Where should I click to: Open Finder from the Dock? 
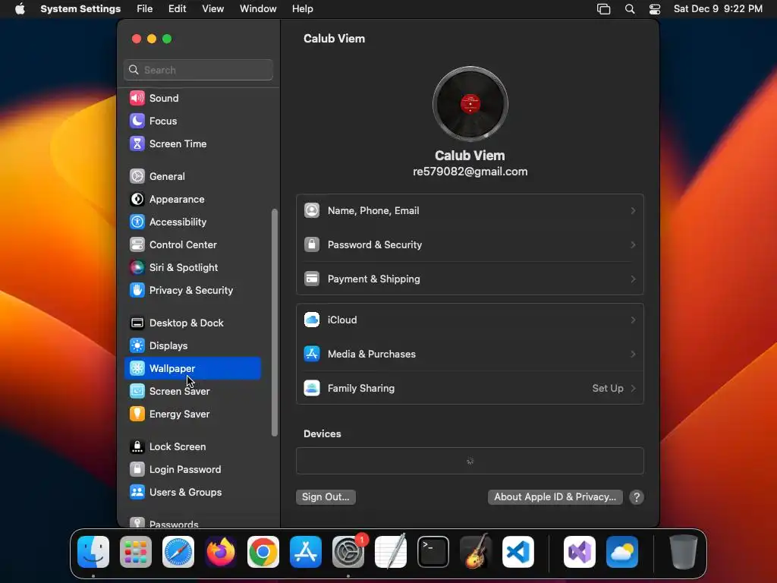93,552
